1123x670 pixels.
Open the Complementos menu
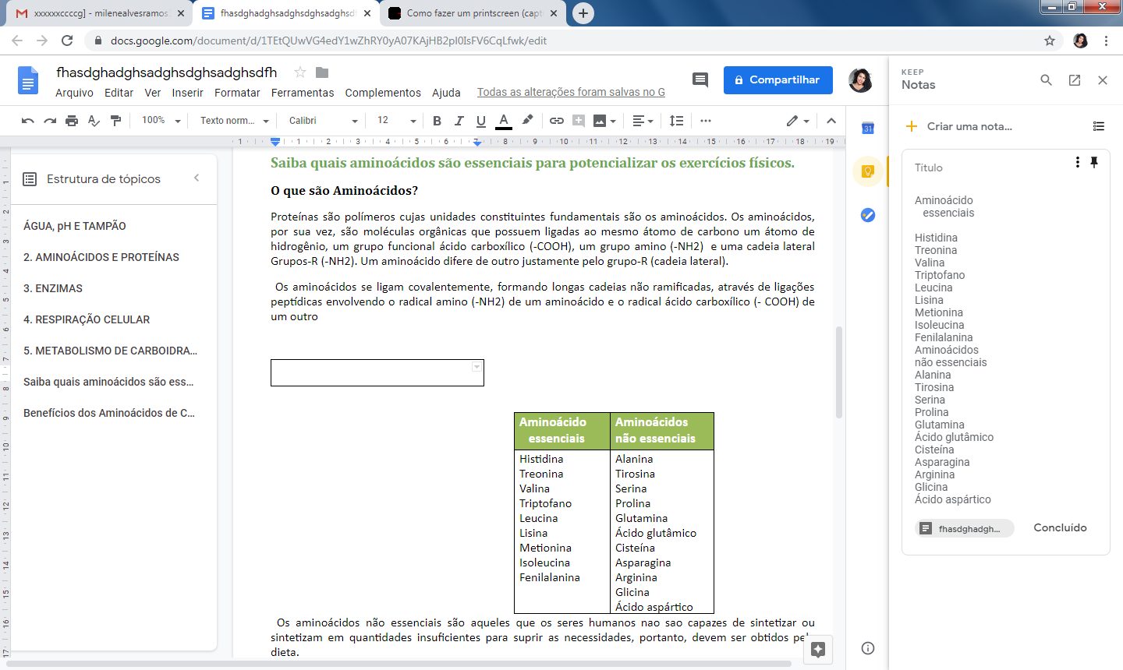click(383, 93)
